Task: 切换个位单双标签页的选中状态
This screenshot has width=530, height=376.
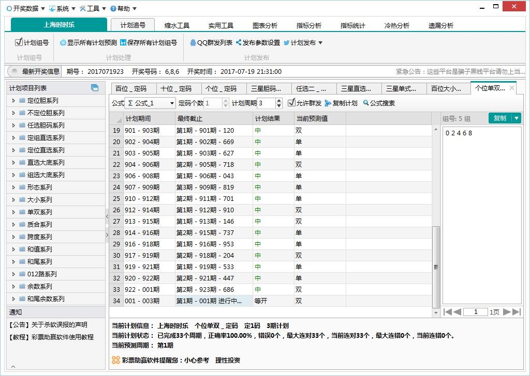Action: pyautogui.click(x=491, y=88)
